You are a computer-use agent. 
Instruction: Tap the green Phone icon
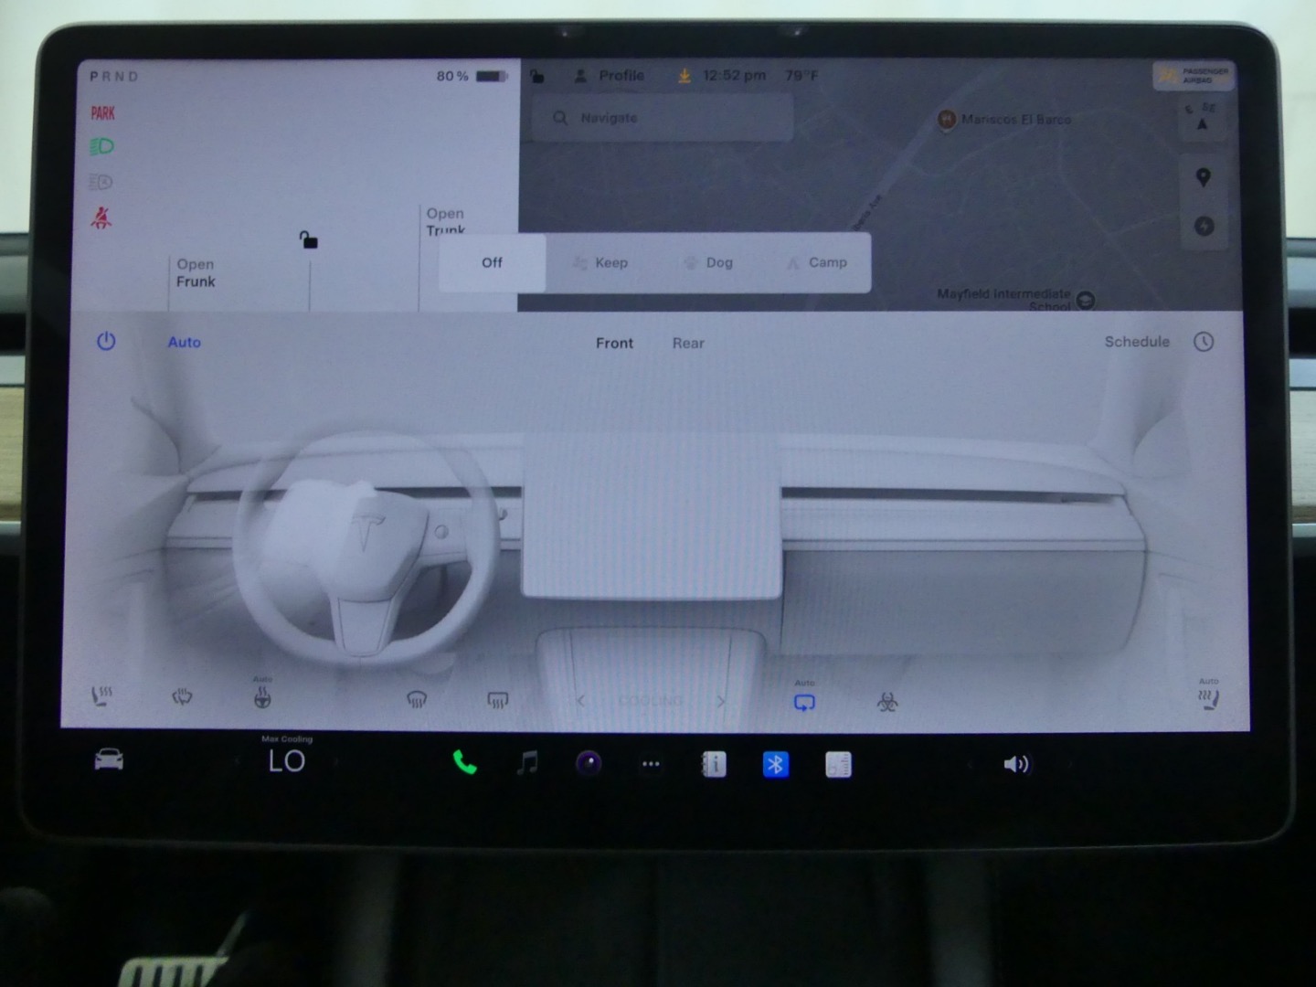[x=464, y=763]
